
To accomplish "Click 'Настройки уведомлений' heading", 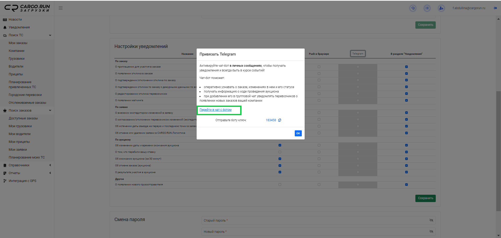I will (141, 46).
